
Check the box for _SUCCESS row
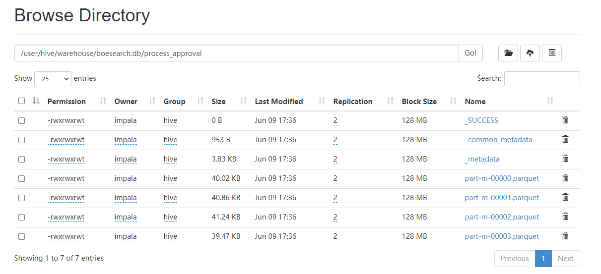pyautogui.click(x=21, y=120)
